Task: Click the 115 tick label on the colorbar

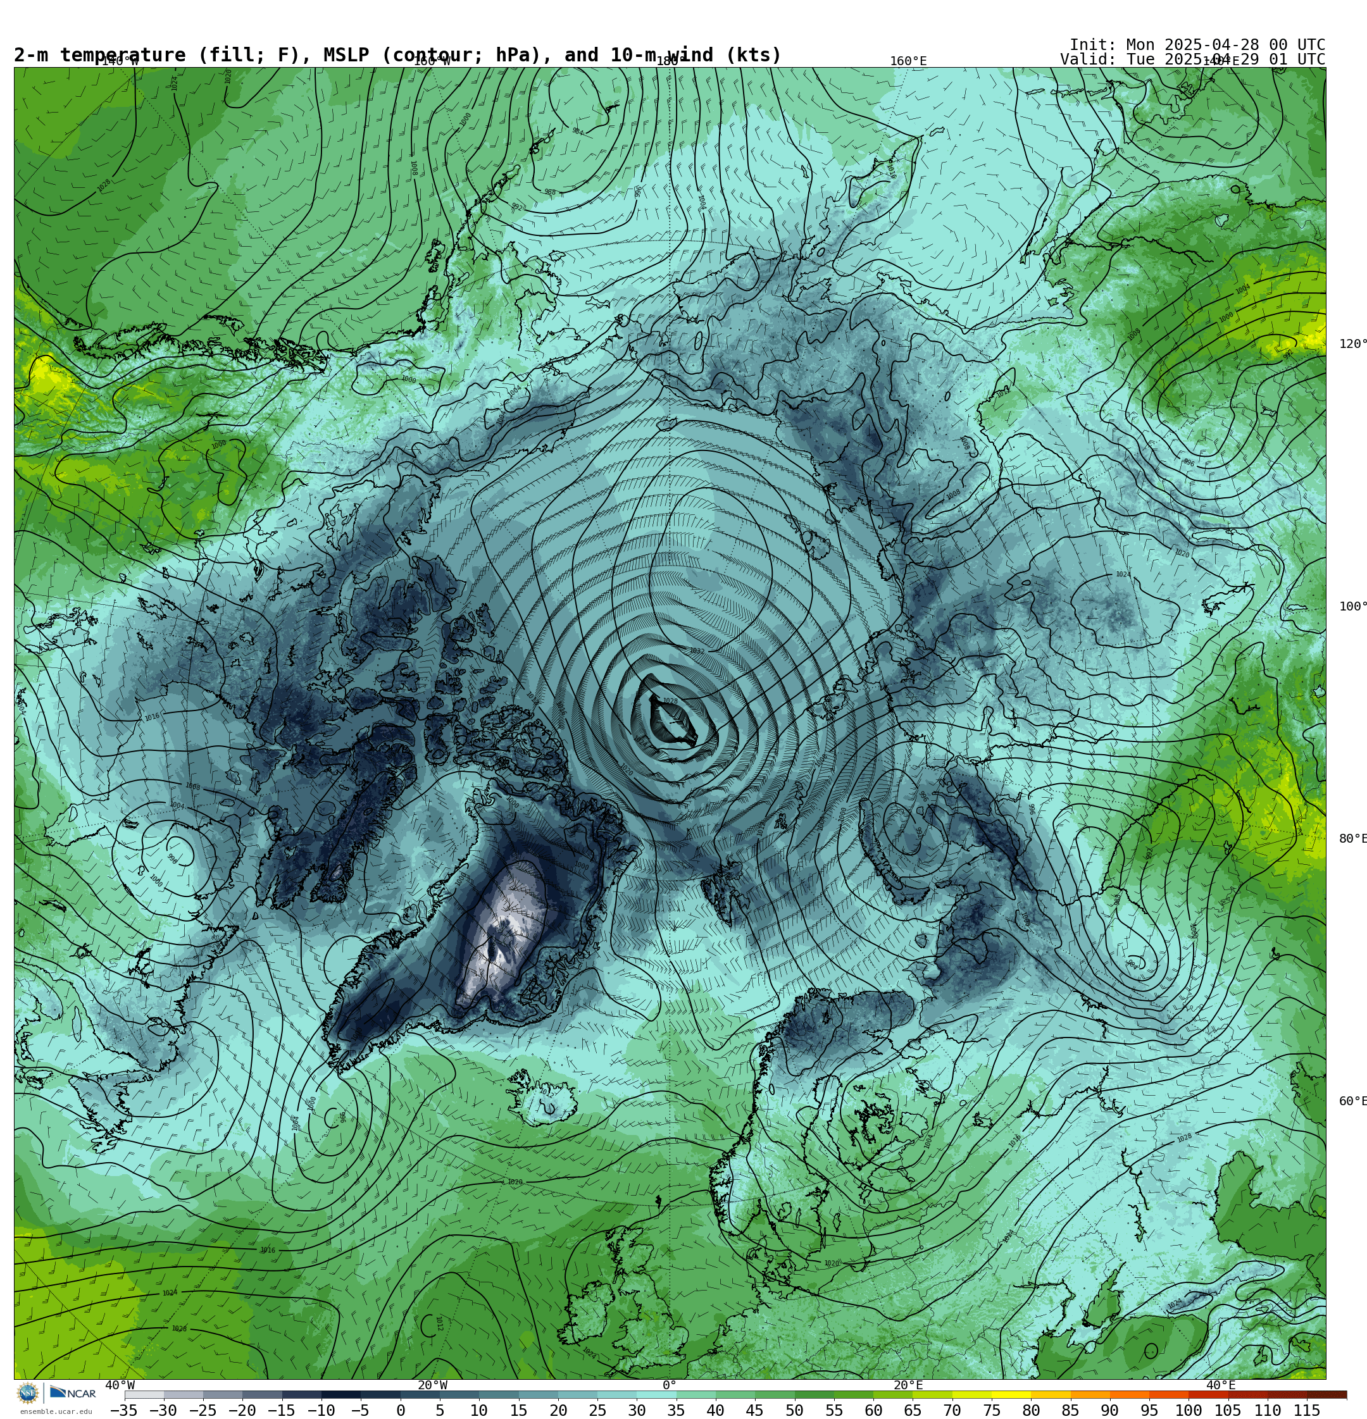Action: [x=1307, y=1410]
